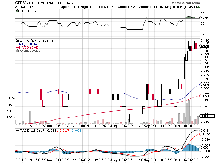Image resolution: width=215 pixels, height=163 pixels.
Task: Click the bold 0.120 last-price tag on price axis
Action: pos(205,46)
